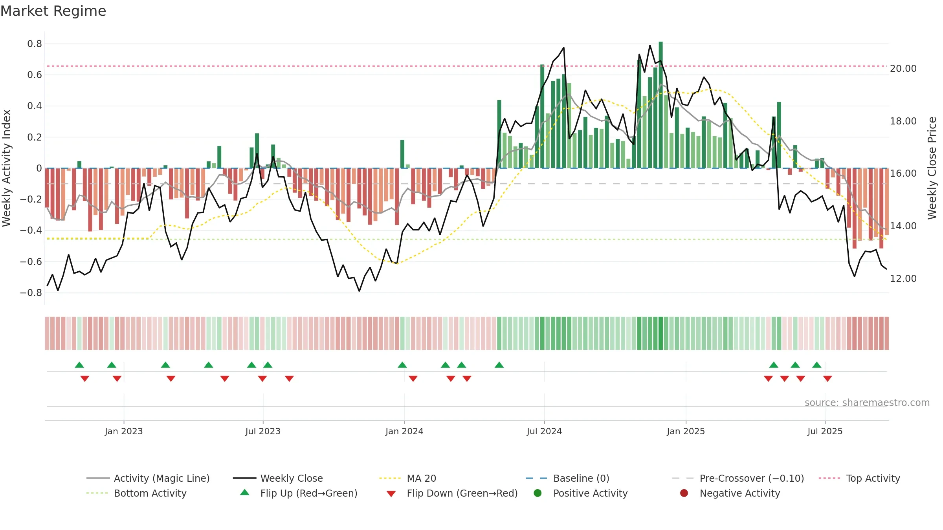Toggle Flip Down (Green→Red) legend entry

[452, 493]
